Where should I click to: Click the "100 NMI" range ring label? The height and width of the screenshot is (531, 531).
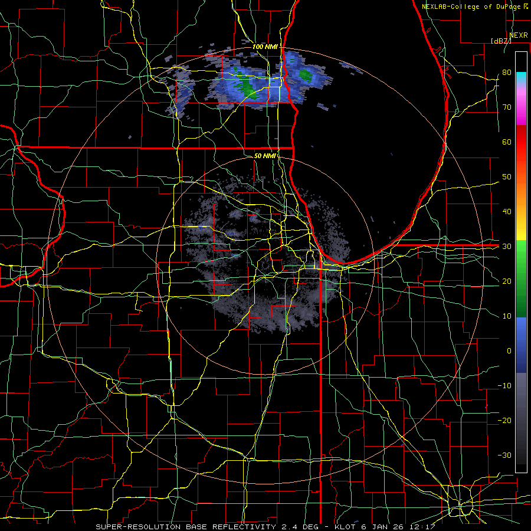265,47
